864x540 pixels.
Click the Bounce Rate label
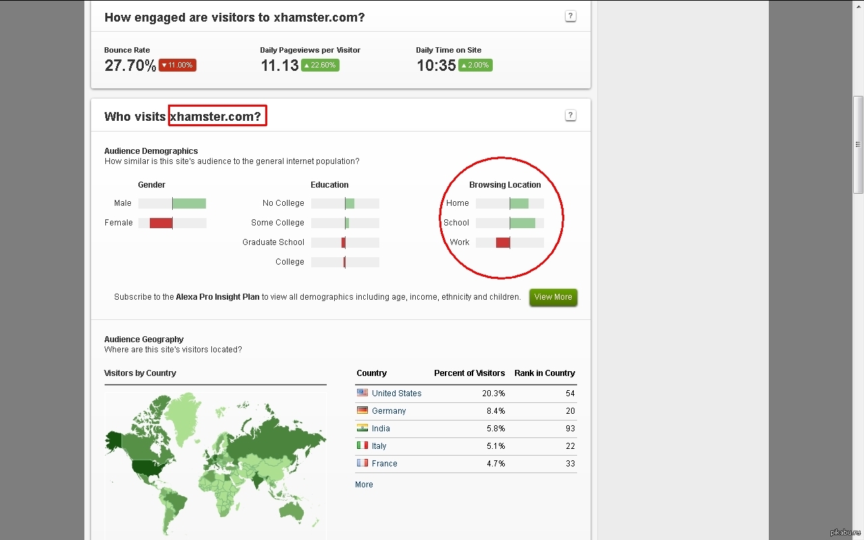128,50
